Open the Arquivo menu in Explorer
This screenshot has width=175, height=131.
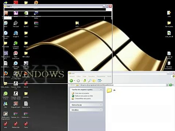coord(72,76)
